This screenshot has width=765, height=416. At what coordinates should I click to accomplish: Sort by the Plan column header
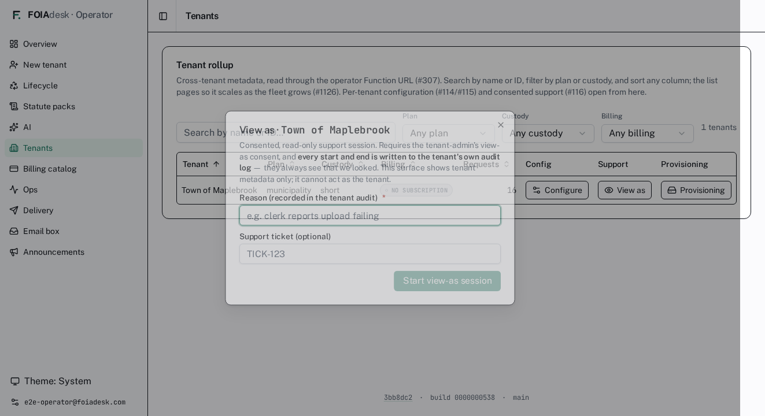[281, 164]
